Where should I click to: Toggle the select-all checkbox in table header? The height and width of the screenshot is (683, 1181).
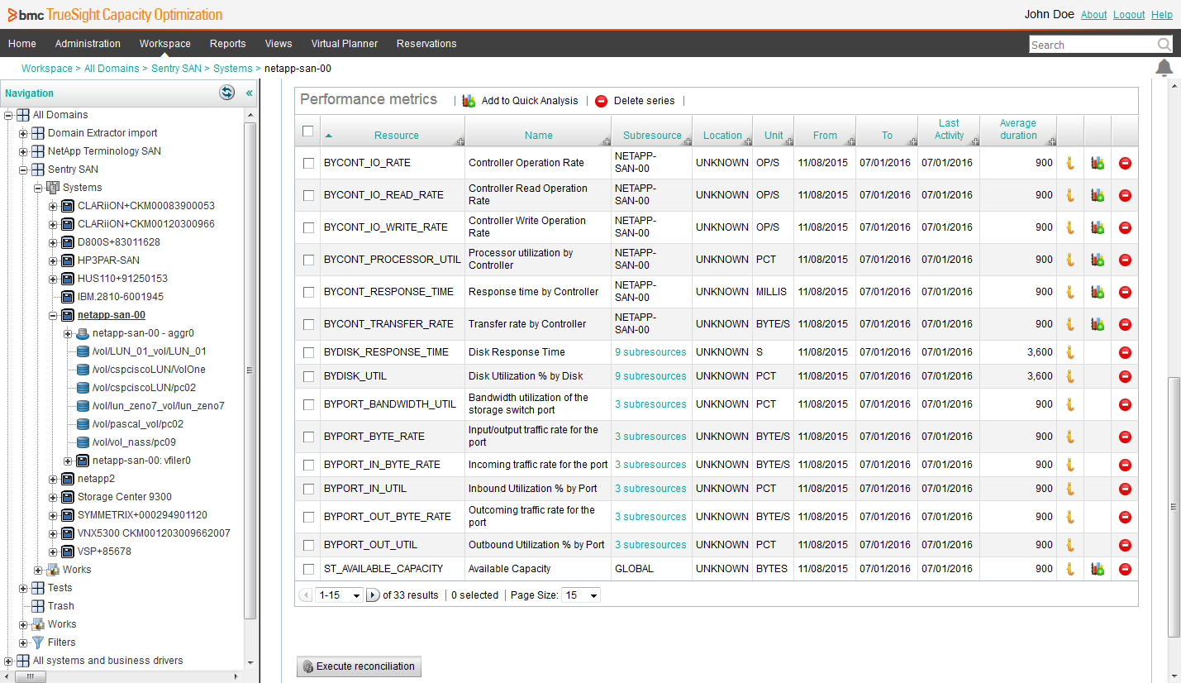point(308,131)
